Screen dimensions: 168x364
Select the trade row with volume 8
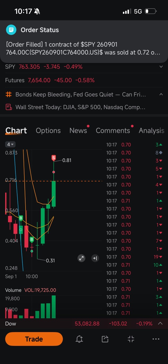[135, 153]
